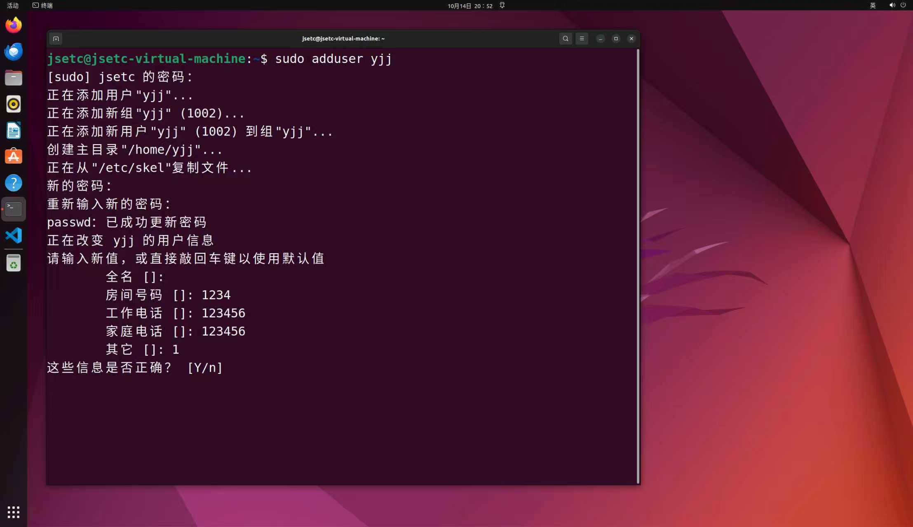
Task: Open the date and time calendar panel
Action: click(470, 6)
